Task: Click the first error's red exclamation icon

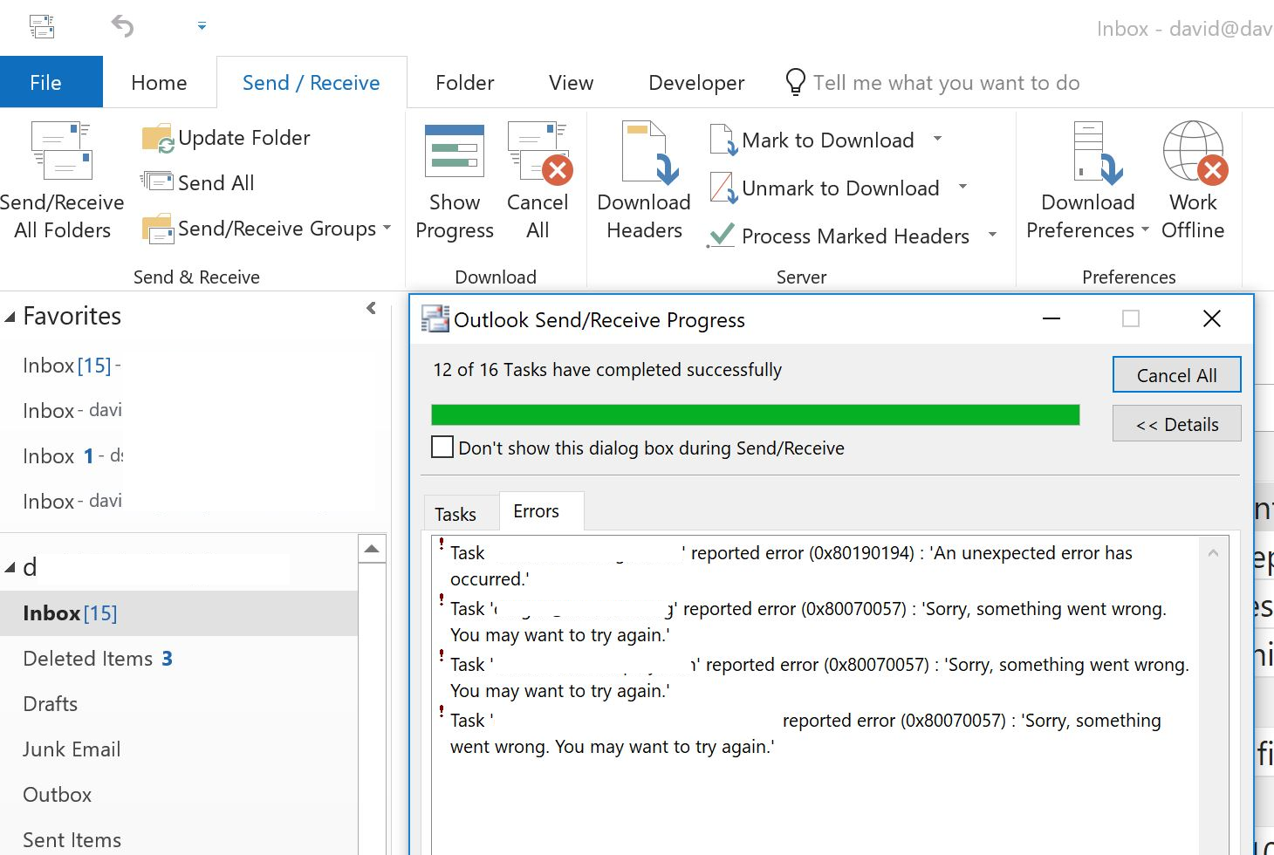Action: click(x=442, y=544)
